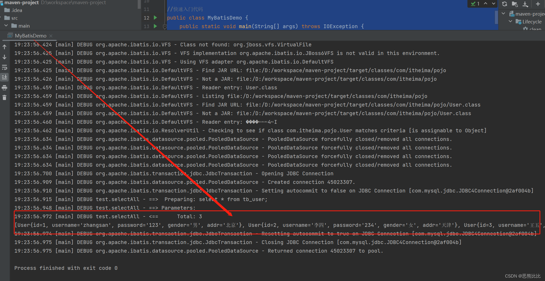Toggle Soft-Wrap in the console toolbar

pos(4,67)
